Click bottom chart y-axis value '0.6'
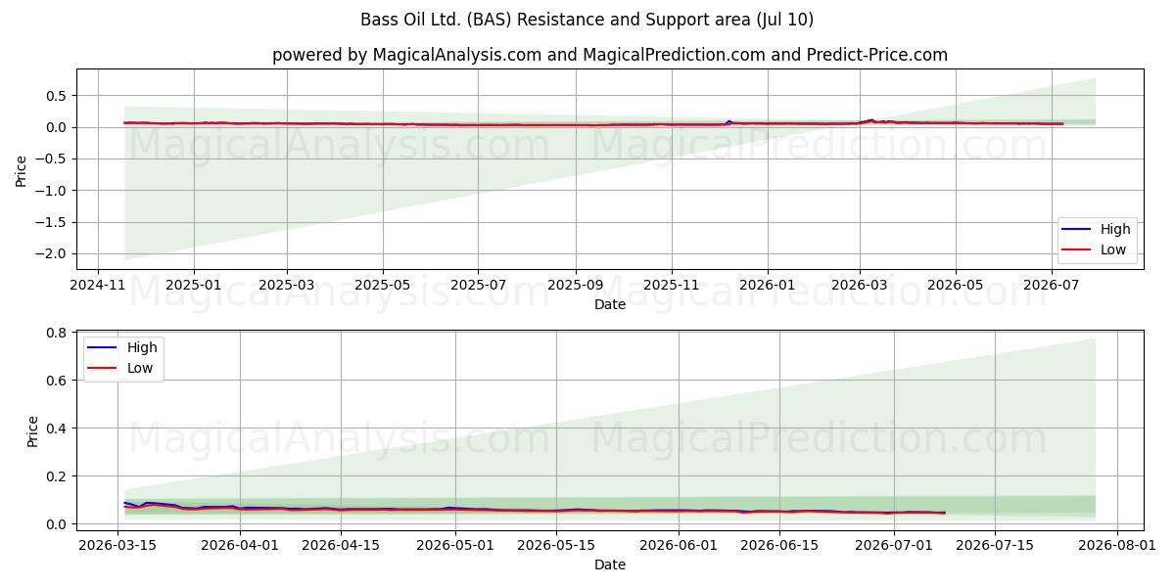Image resolution: width=1175 pixels, height=587 pixels. pos(57,381)
